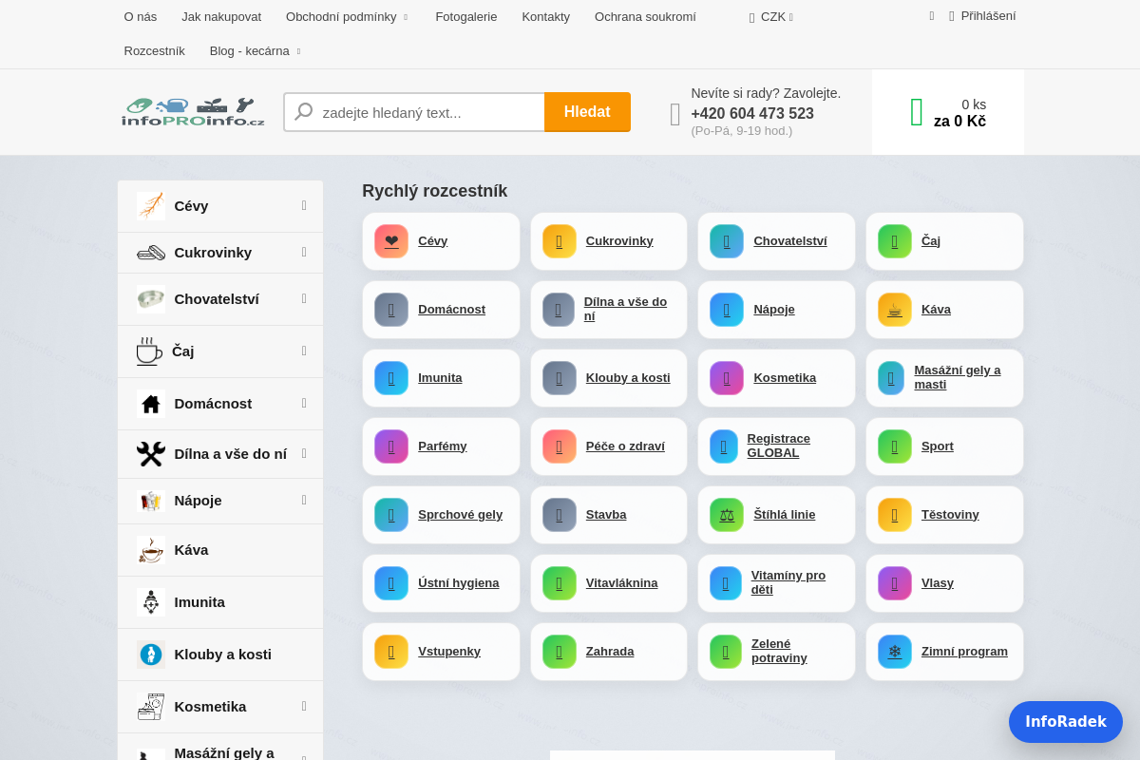Click the phone icon beside the number
1140x760 pixels.
coord(675,115)
